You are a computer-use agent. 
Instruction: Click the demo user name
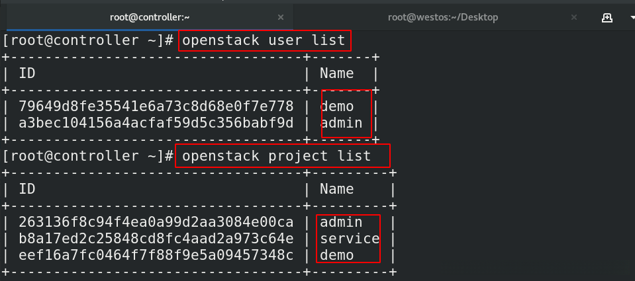coord(336,106)
